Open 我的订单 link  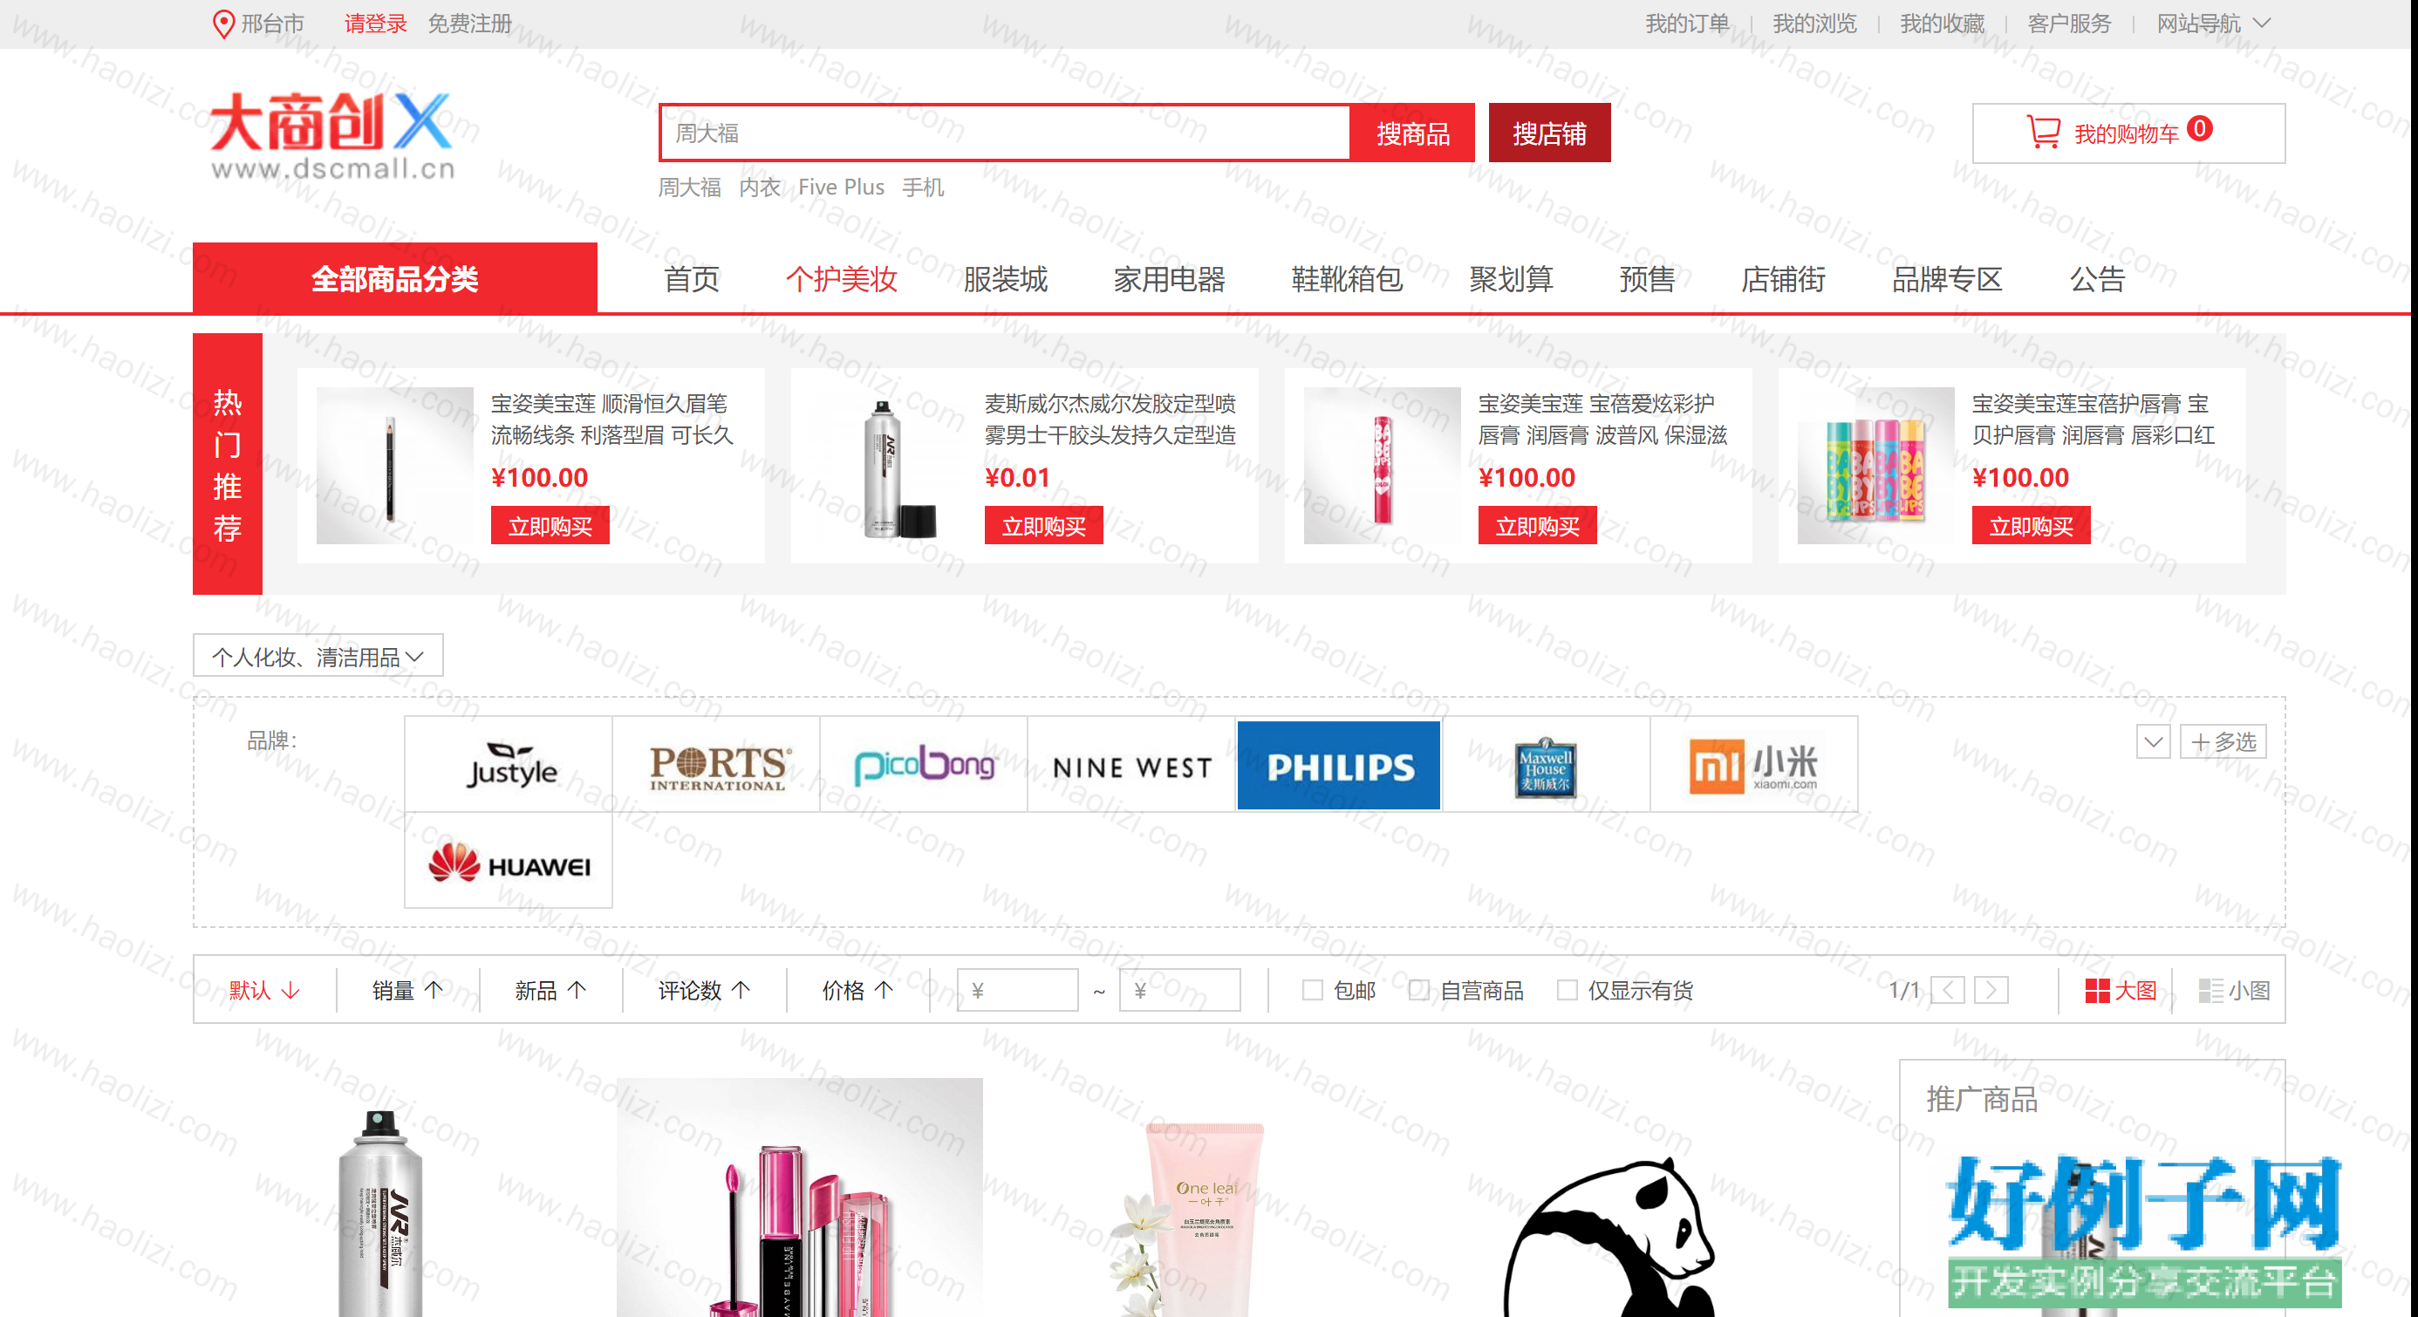(x=1687, y=24)
